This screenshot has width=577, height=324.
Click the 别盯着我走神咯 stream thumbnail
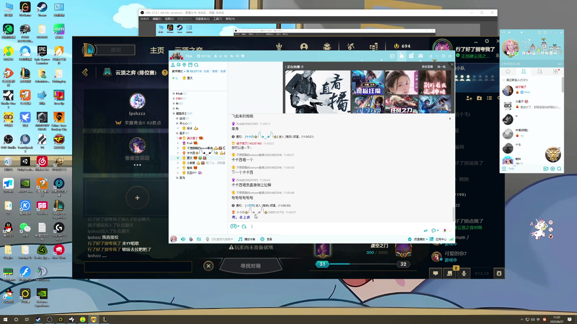pyautogui.click(x=435, y=82)
